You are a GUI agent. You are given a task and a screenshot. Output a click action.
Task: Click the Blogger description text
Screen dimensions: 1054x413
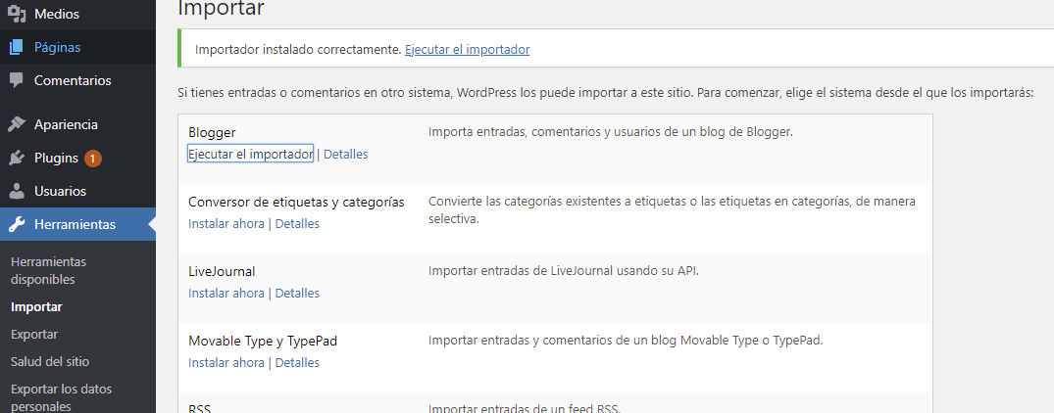tap(611, 132)
